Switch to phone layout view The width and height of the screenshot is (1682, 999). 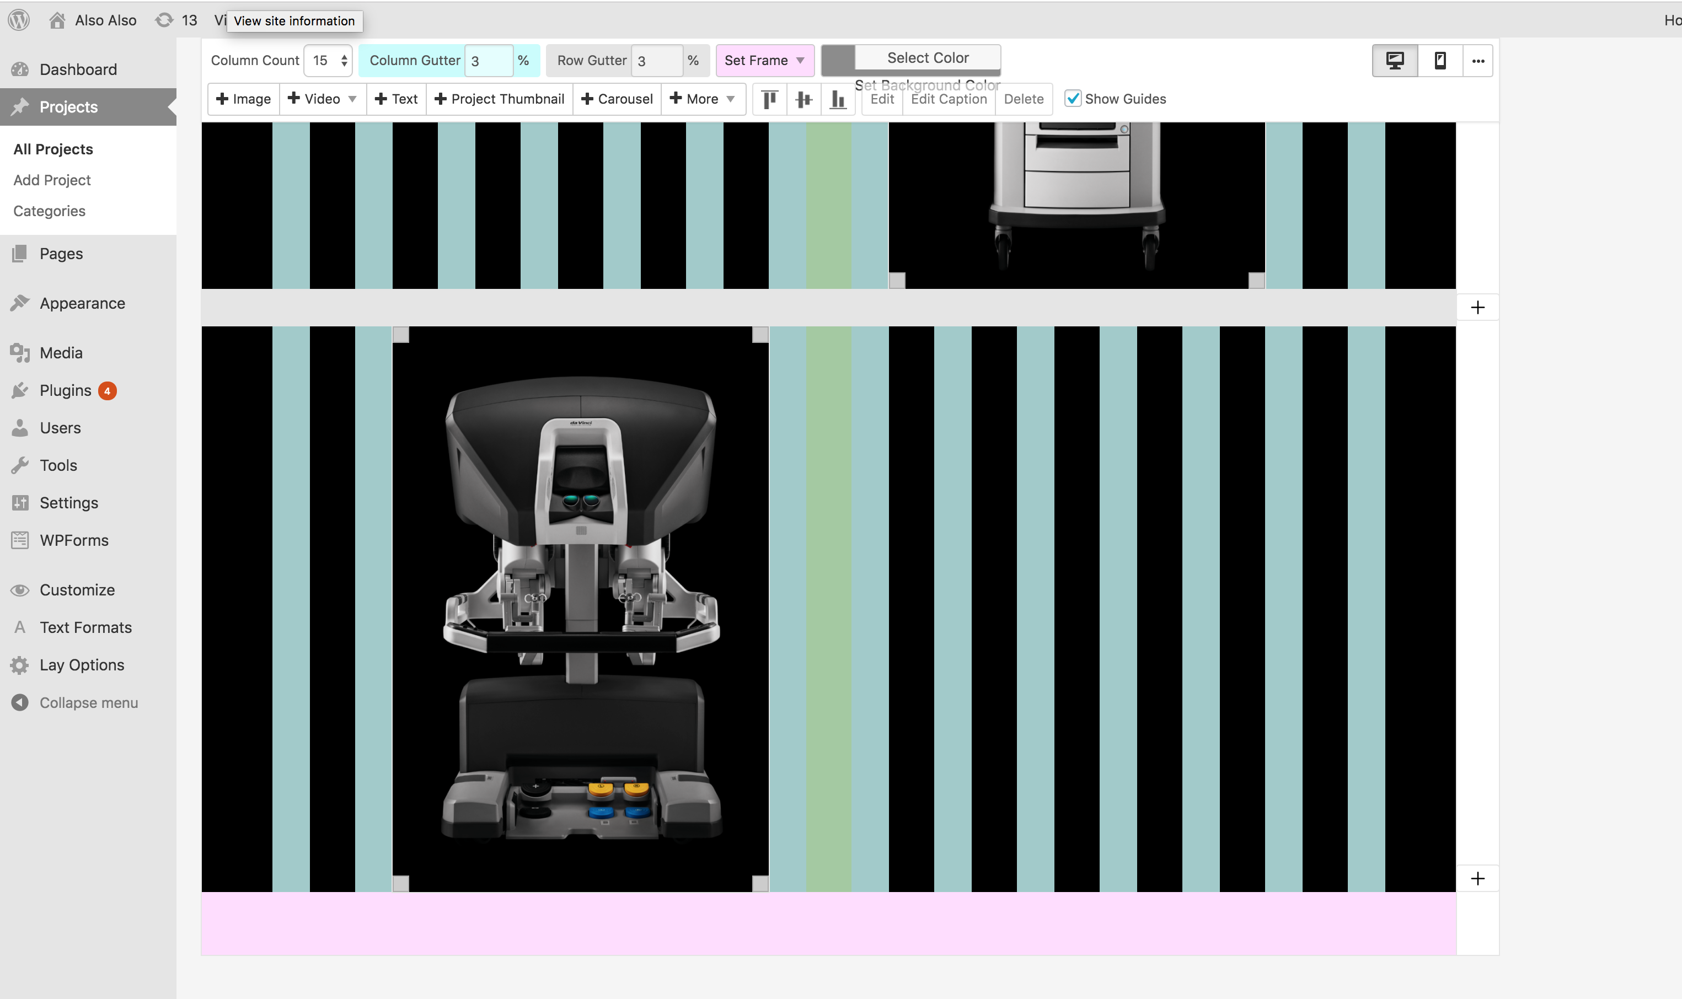(x=1439, y=61)
